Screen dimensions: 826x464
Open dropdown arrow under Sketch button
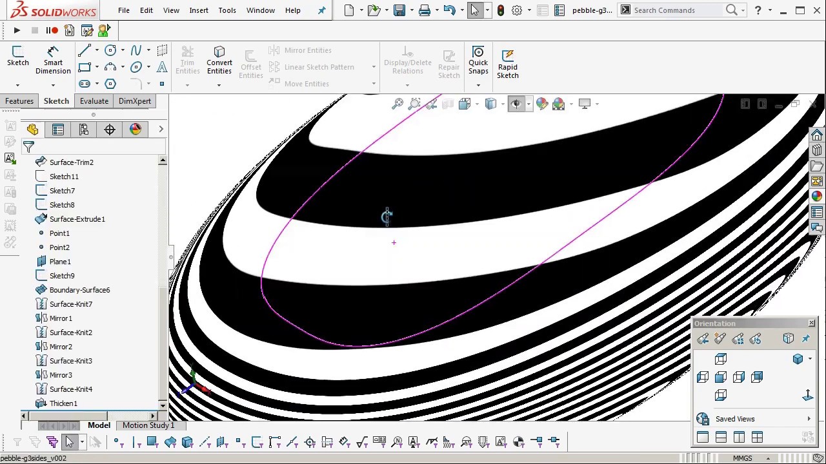17,84
